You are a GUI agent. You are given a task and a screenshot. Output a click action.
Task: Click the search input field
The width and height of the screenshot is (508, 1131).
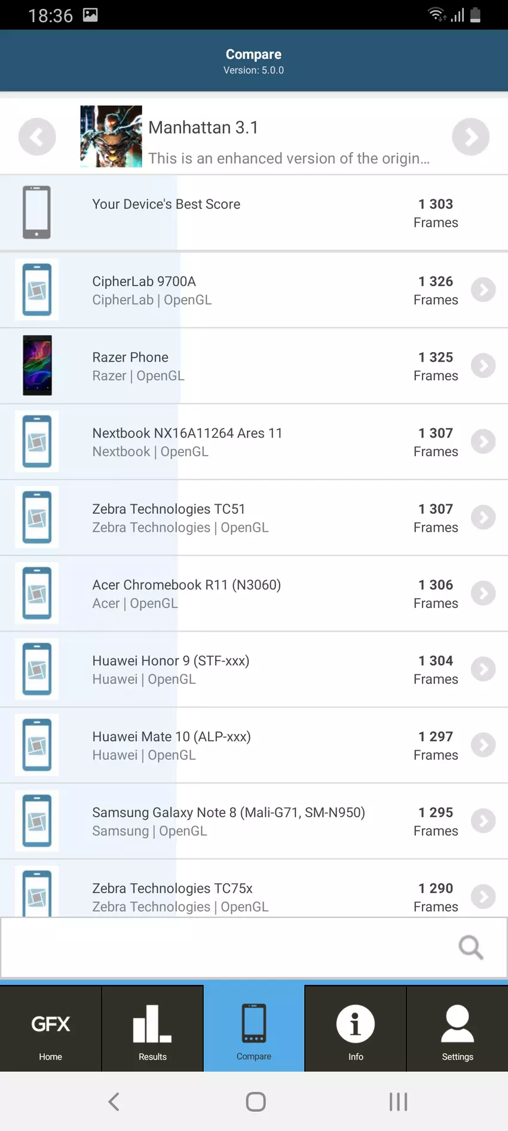[227, 947]
